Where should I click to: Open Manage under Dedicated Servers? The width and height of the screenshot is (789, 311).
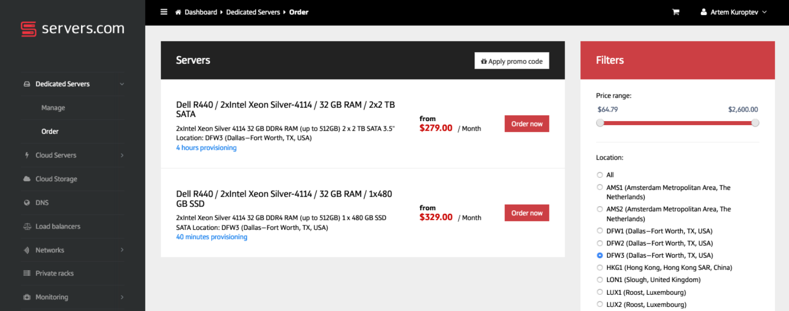coord(53,108)
